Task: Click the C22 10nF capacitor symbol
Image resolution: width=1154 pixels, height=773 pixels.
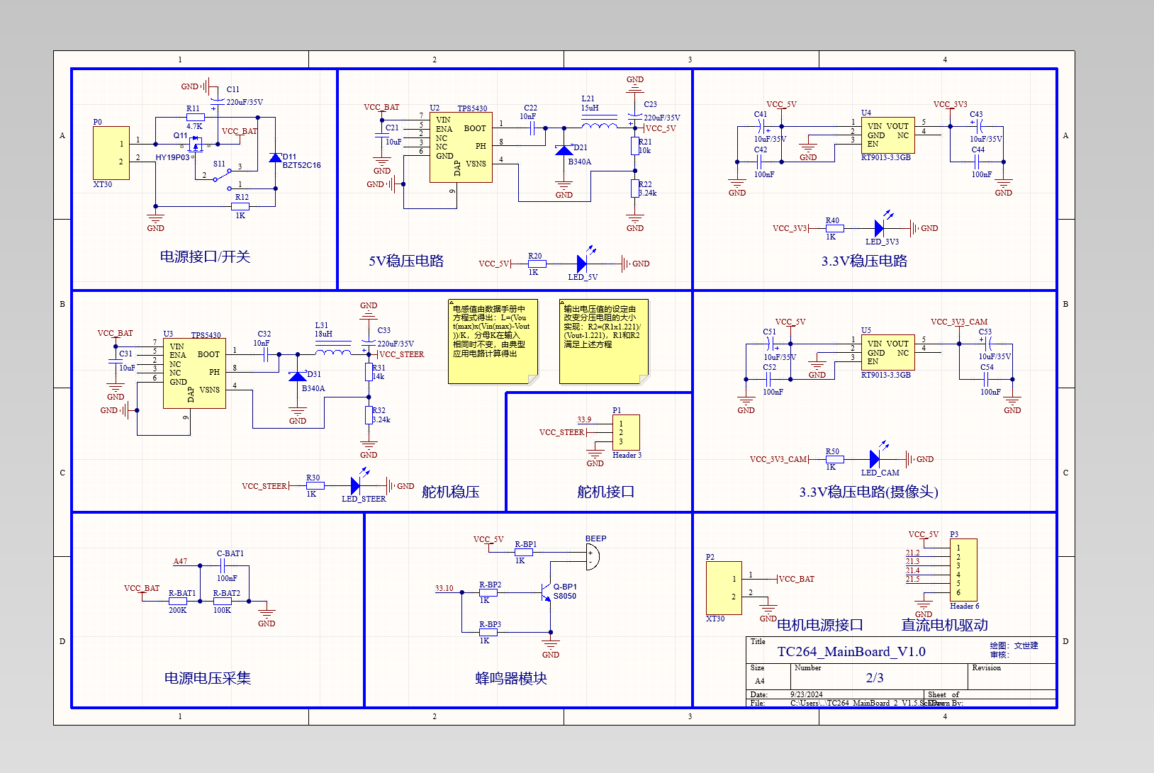Action: pyautogui.click(x=532, y=128)
